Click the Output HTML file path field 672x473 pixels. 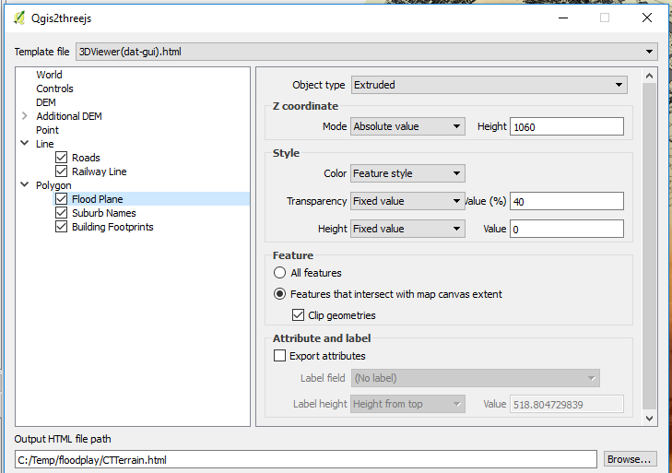coord(305,460)
